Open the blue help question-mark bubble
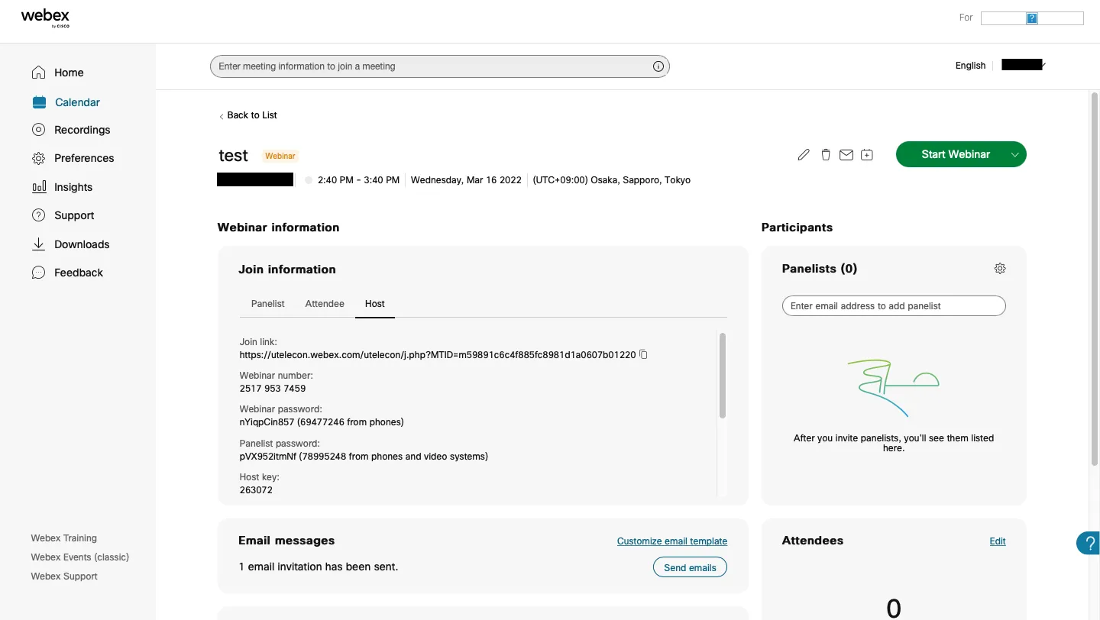1100x620 pixels. [1089, 543]
